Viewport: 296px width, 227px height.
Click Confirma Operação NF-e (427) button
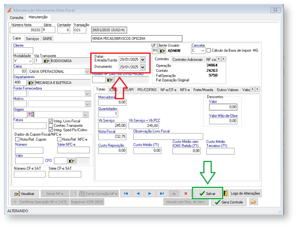tap(40, 202)
